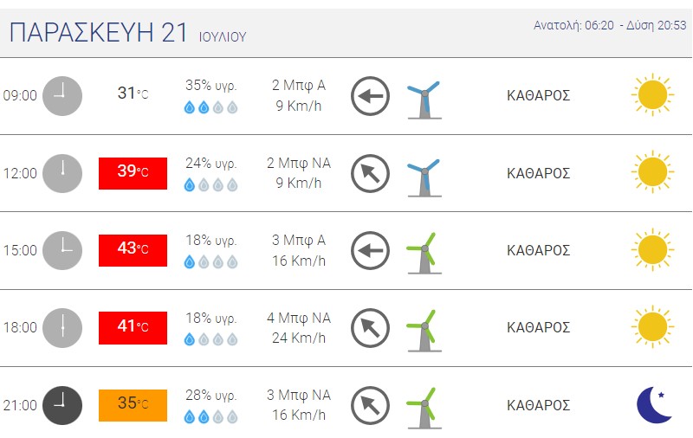Screen dimensions: 693x438
Task: Click the wind direction arrow at 12:00
Action: (370, 173)
